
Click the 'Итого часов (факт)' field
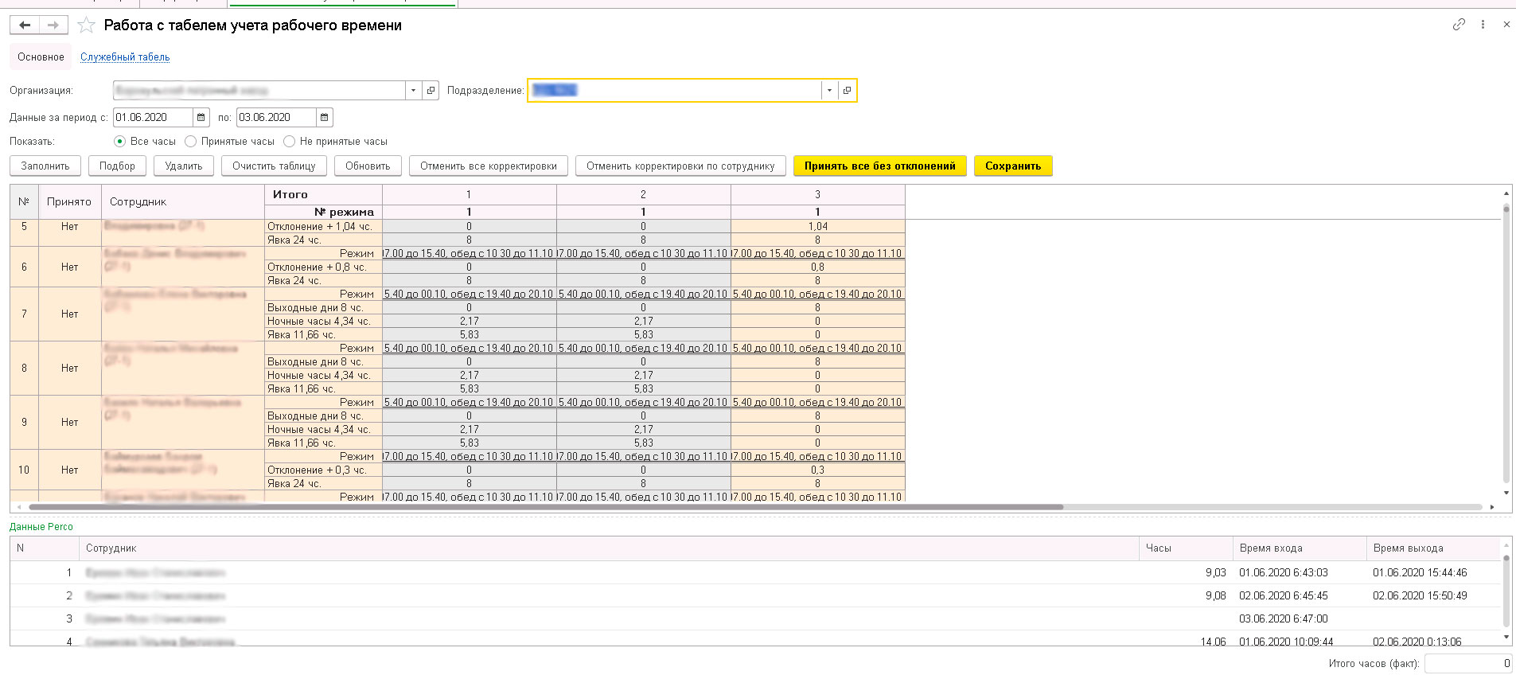1467,663
